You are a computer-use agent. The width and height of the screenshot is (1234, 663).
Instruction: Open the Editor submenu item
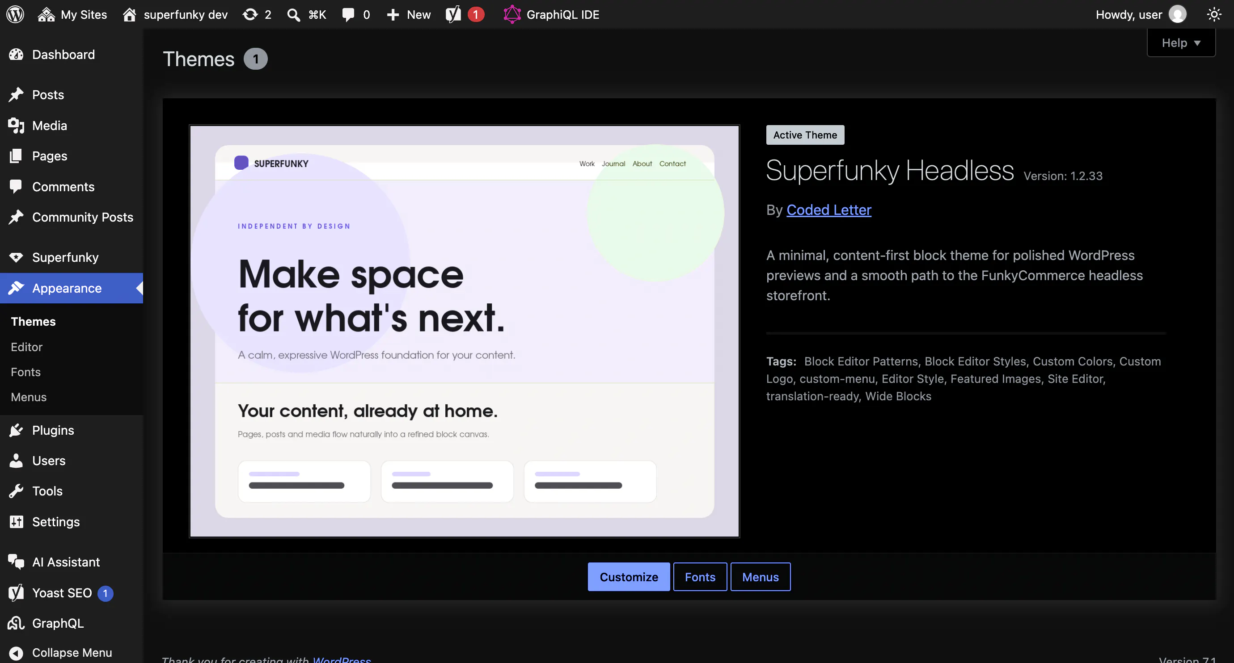pos(27,347)
